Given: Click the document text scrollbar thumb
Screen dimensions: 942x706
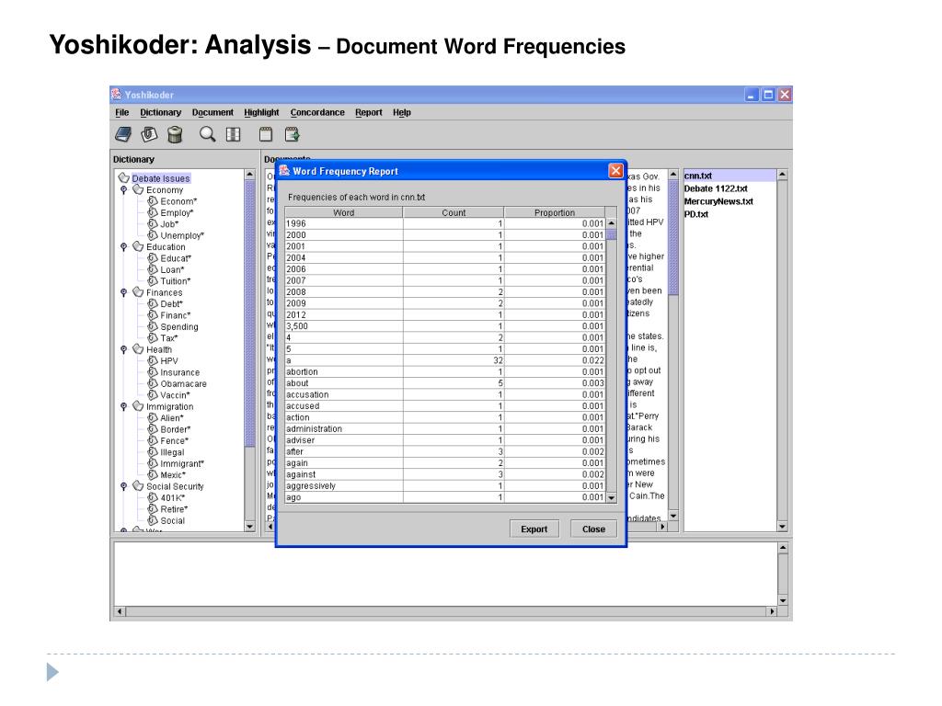Looking at the screenshot, I should coord(673,238).
